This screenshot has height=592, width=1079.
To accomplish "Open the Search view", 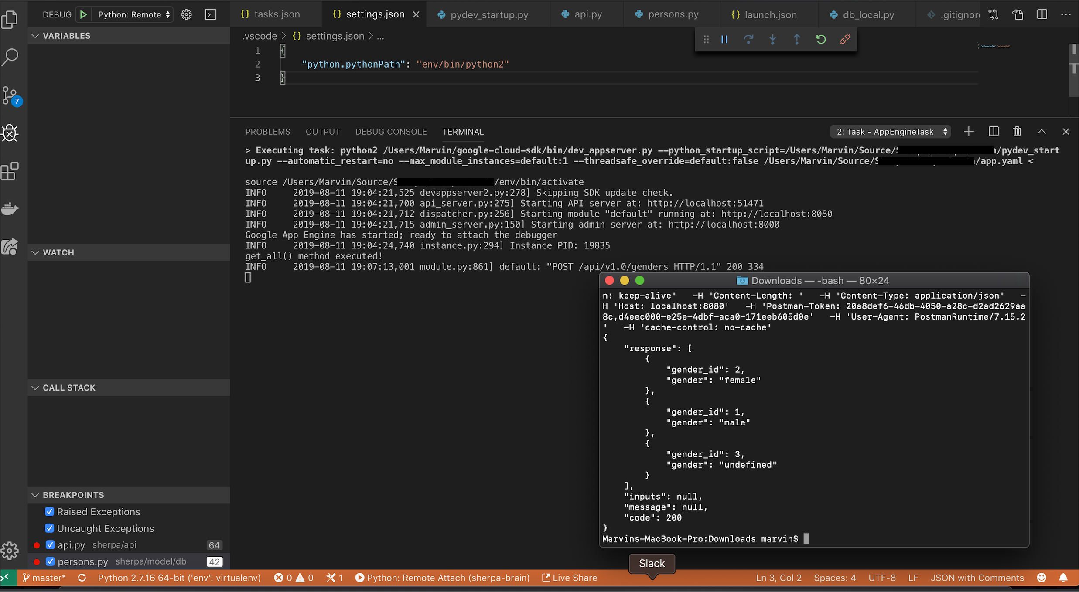I will pos(10,57).
